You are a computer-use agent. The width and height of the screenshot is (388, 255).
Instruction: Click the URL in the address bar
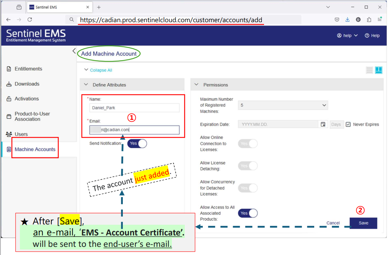[171, 20]
